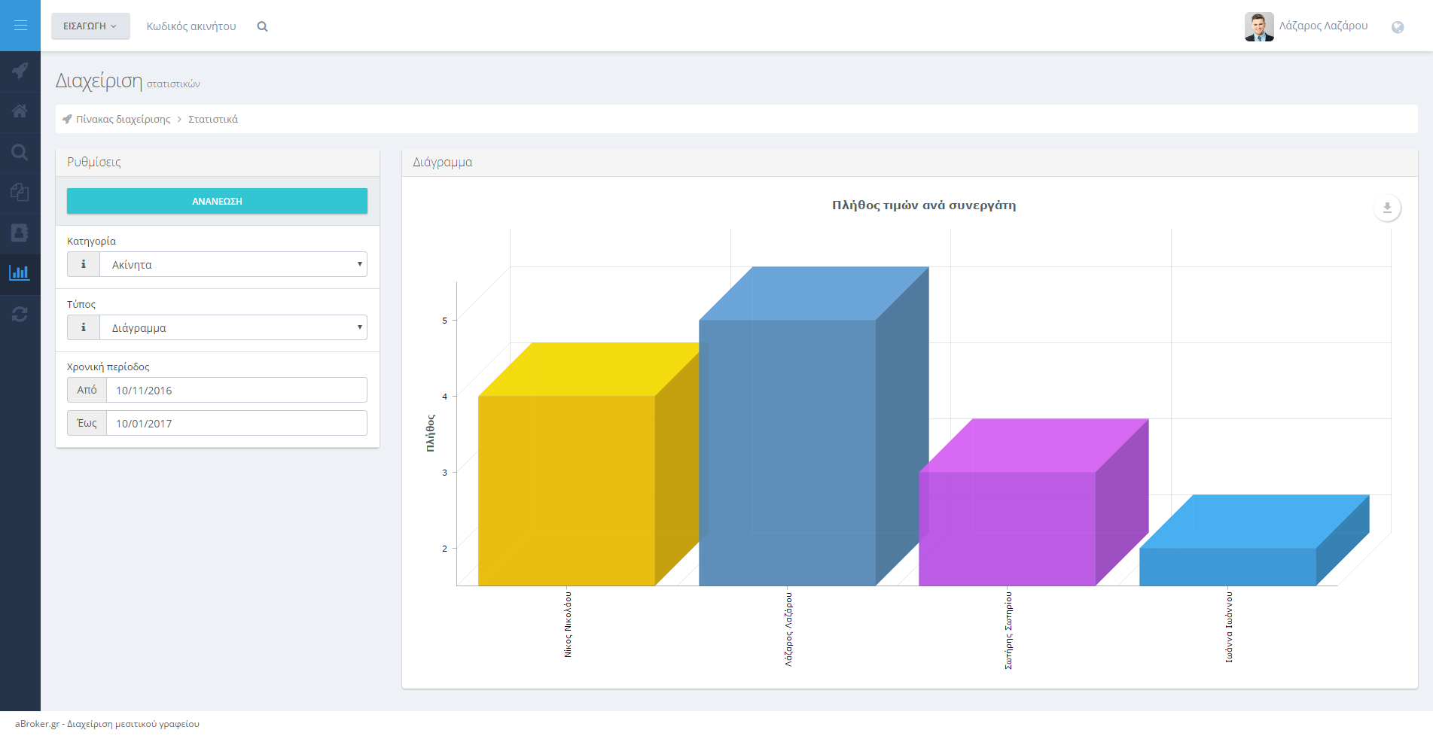Open the Κατηγορία dropdown showing Ακίνητα

point(233,264)
